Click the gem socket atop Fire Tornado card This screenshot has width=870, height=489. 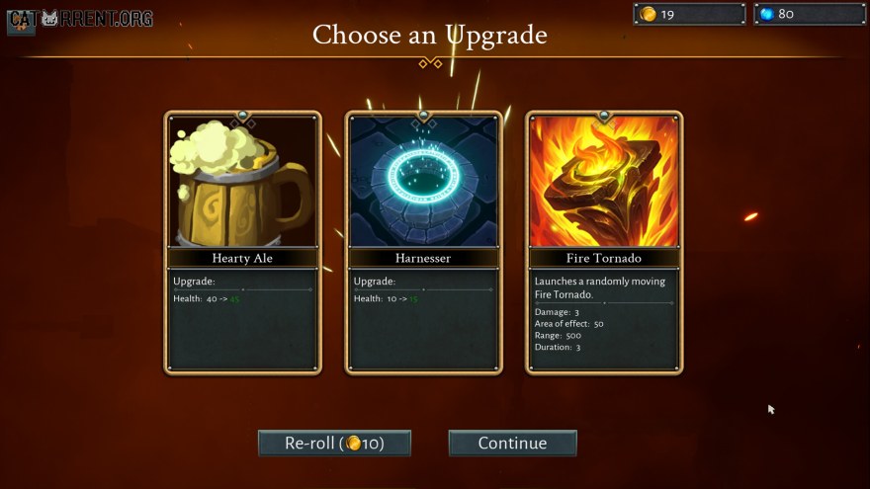[604, 116]
